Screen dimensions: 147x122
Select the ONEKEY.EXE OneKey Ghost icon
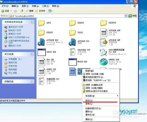tap(103, 62)
